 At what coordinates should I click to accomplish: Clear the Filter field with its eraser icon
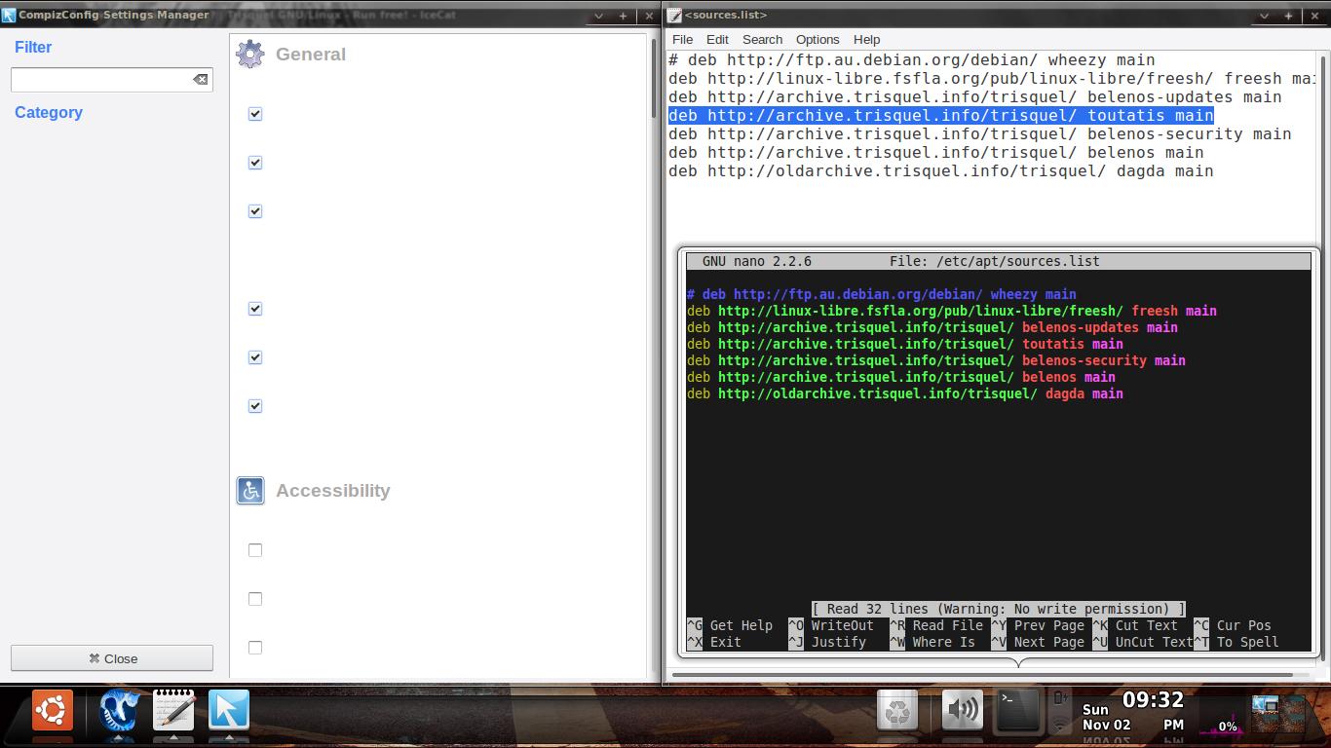[201, 79]
